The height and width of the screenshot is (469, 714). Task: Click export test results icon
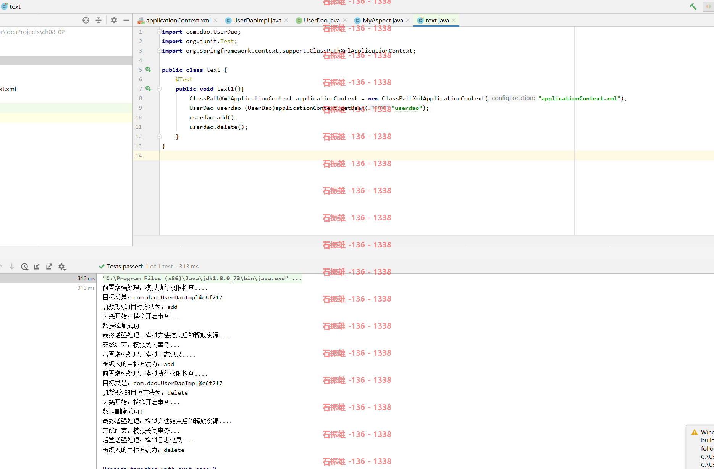coord(49,267)
